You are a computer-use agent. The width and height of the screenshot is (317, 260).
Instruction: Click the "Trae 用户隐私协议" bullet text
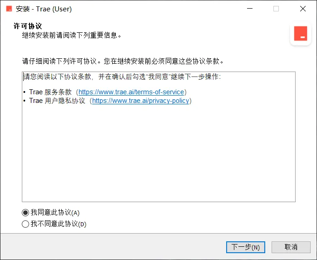pos(57,101)
